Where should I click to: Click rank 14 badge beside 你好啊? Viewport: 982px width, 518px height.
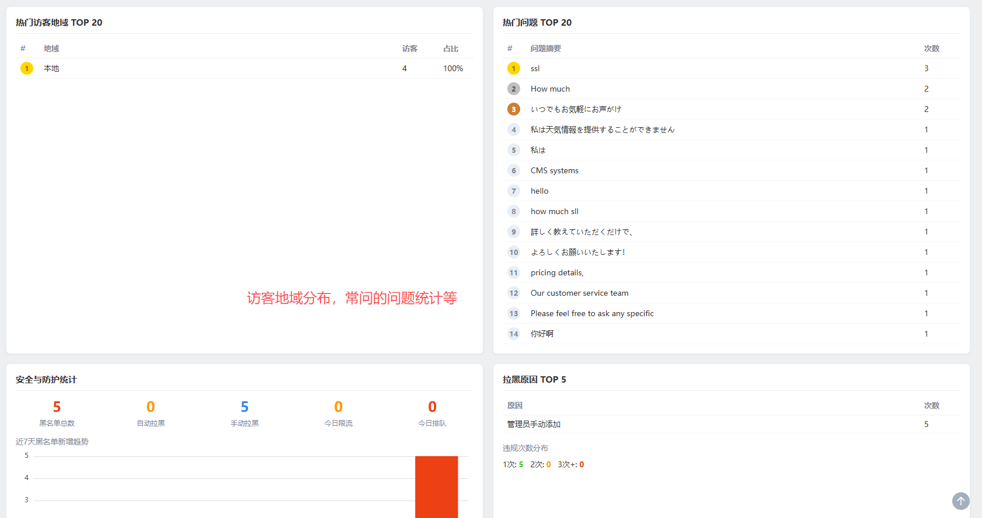tap(514, 334)
